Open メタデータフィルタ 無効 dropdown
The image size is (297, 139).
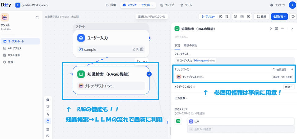289,87
